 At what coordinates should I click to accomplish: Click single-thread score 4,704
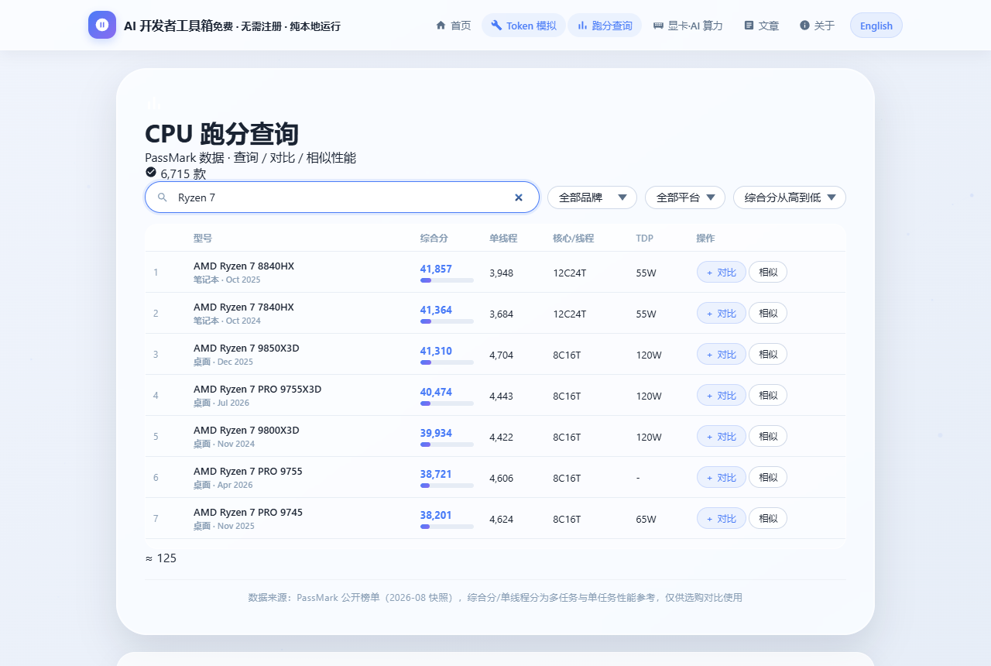501,355
